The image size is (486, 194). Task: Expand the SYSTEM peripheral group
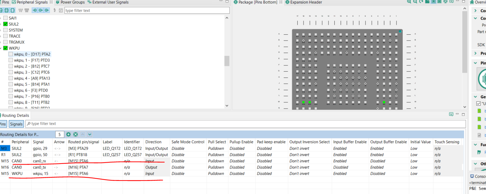tap(2, 30)
